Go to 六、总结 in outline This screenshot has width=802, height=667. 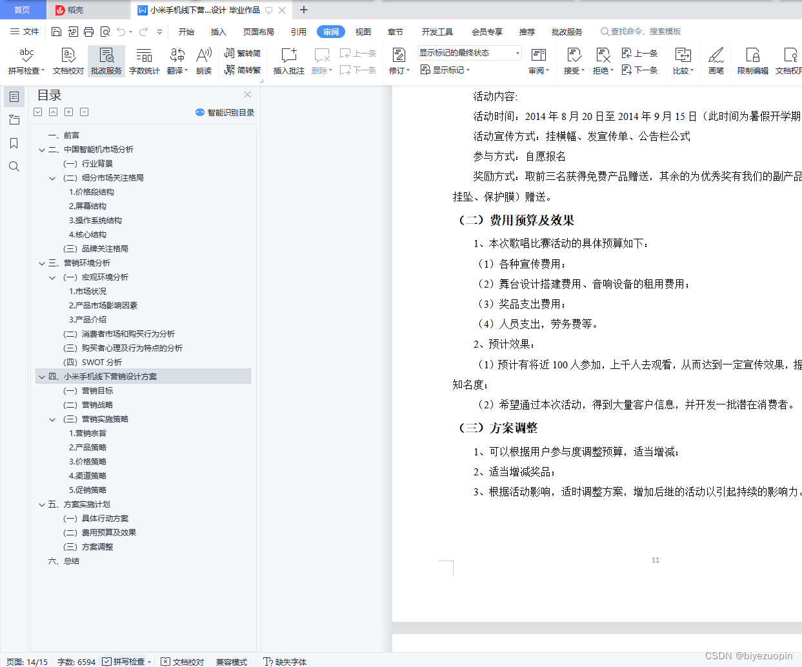(64, 561)
